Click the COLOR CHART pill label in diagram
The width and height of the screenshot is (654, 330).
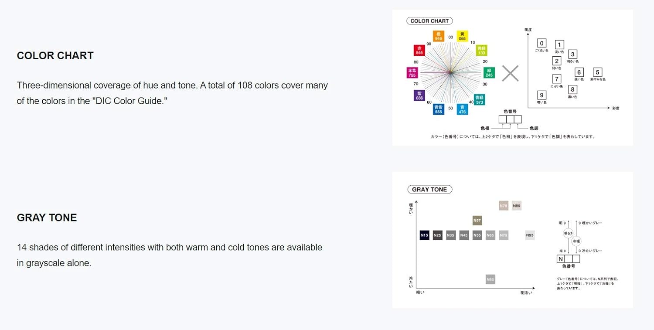pyautogui.click(x=429, y=21)
